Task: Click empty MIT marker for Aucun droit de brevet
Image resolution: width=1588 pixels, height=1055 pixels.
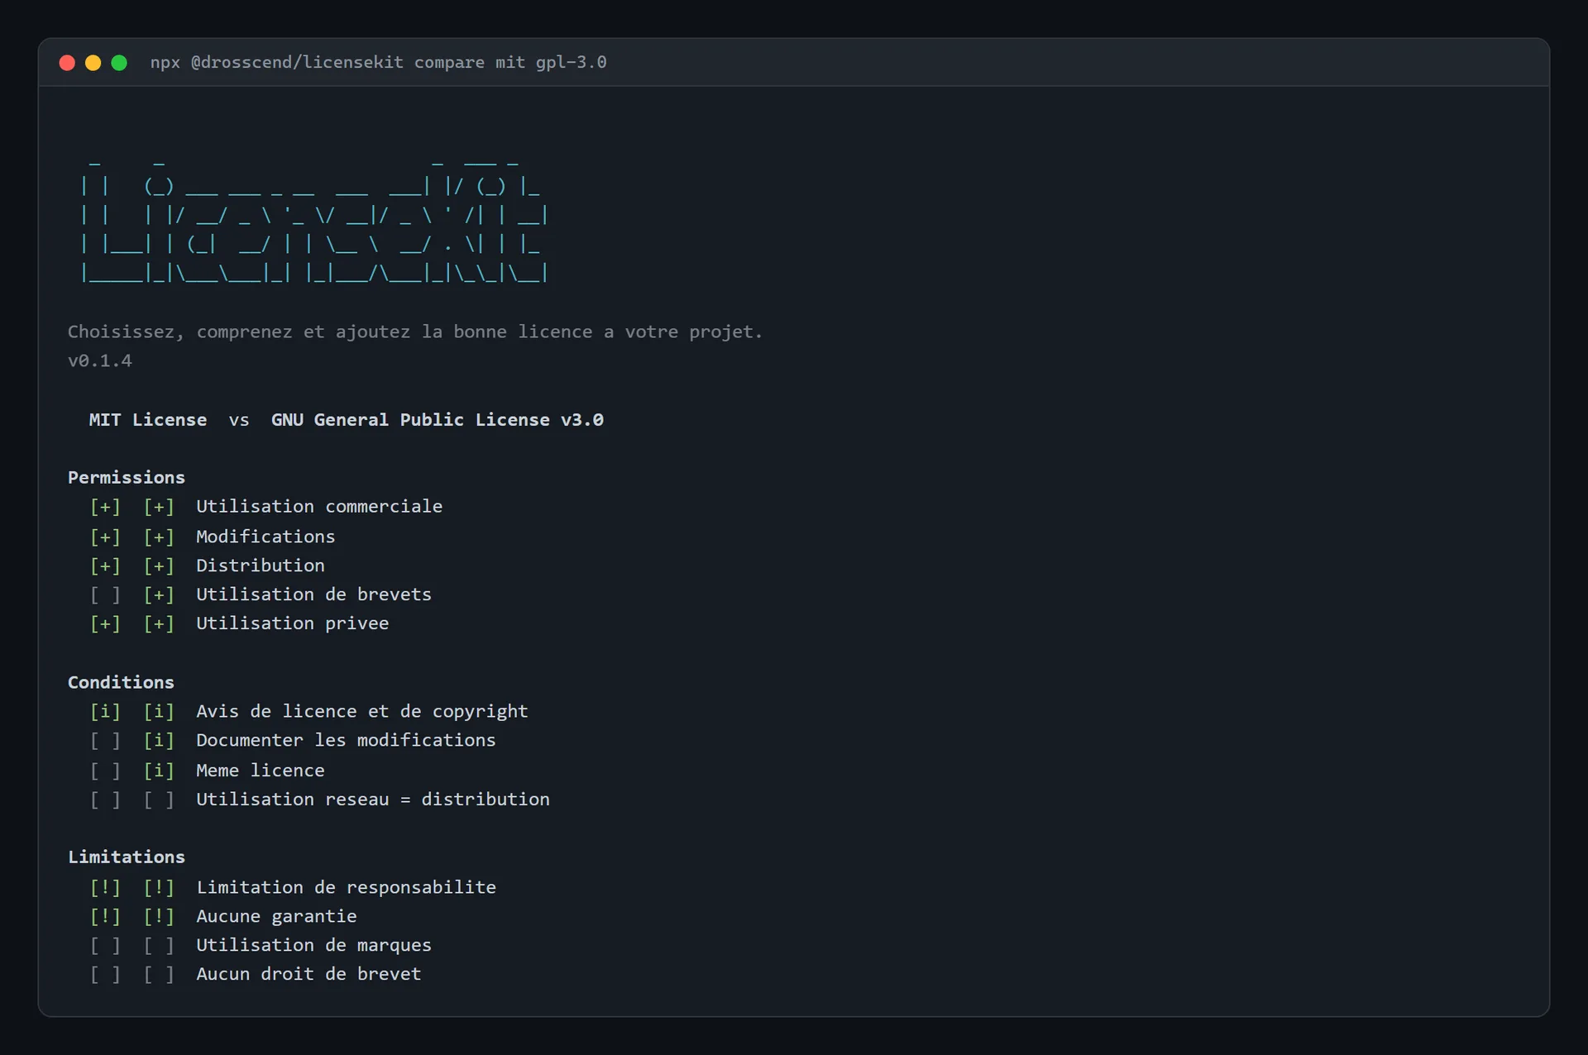Action: point(105,974)
